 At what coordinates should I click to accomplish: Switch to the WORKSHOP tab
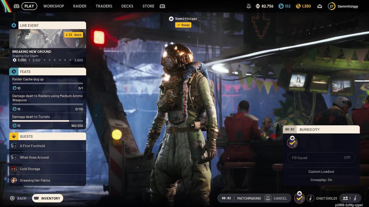point(54,6)
